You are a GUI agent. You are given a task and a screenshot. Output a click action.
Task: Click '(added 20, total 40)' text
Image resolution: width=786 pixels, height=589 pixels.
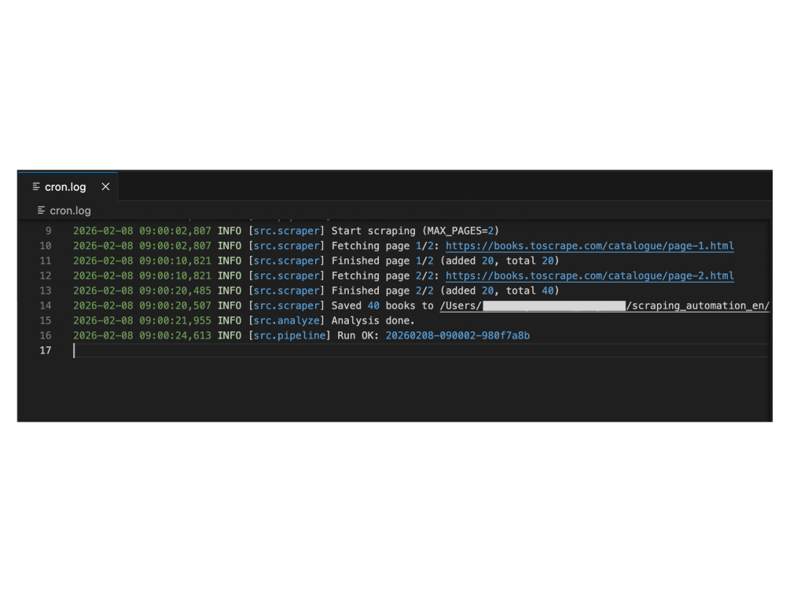pos(499,291)
